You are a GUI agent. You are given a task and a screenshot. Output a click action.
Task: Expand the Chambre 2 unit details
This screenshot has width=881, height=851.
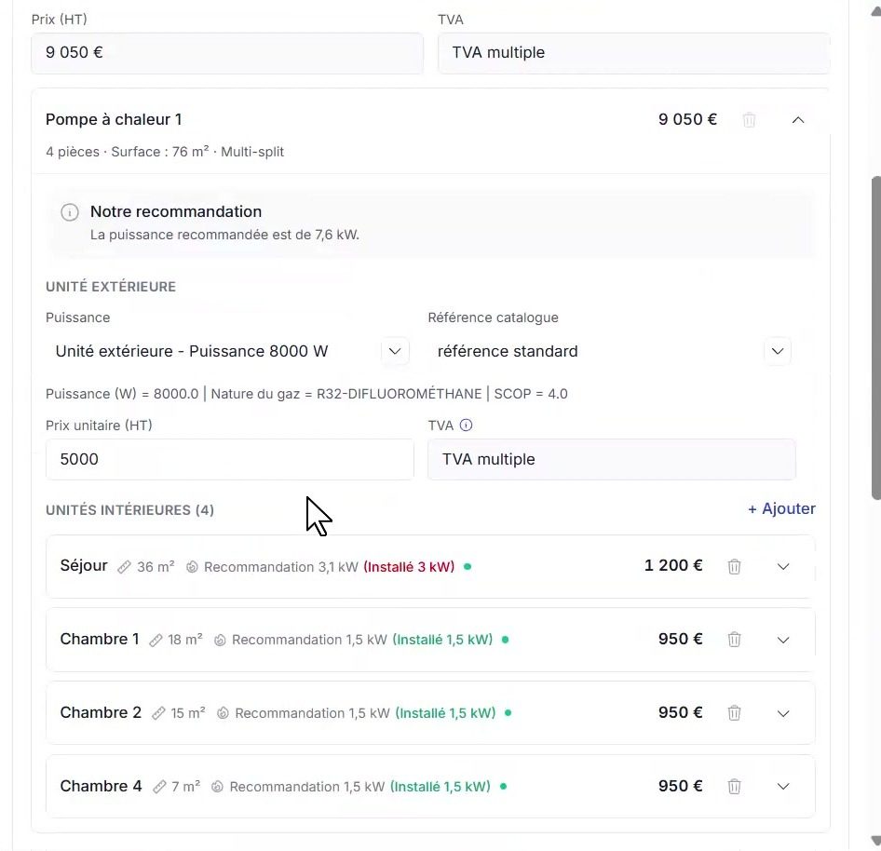tap(783, 713)
